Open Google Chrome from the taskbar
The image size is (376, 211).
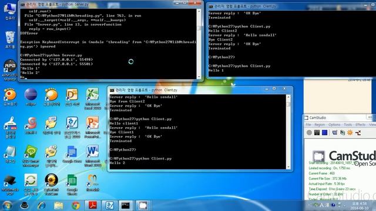click(x=76, y=206)
